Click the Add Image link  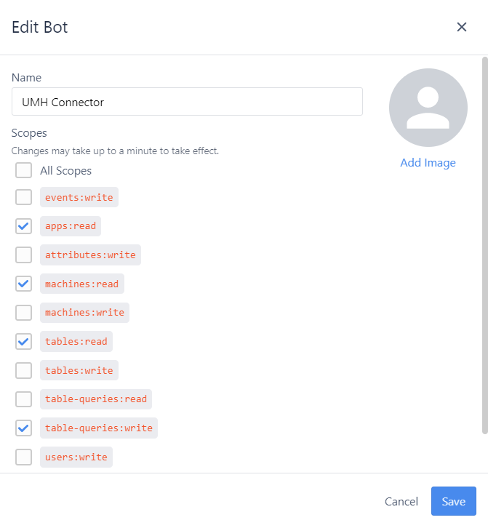click(428, 163)
